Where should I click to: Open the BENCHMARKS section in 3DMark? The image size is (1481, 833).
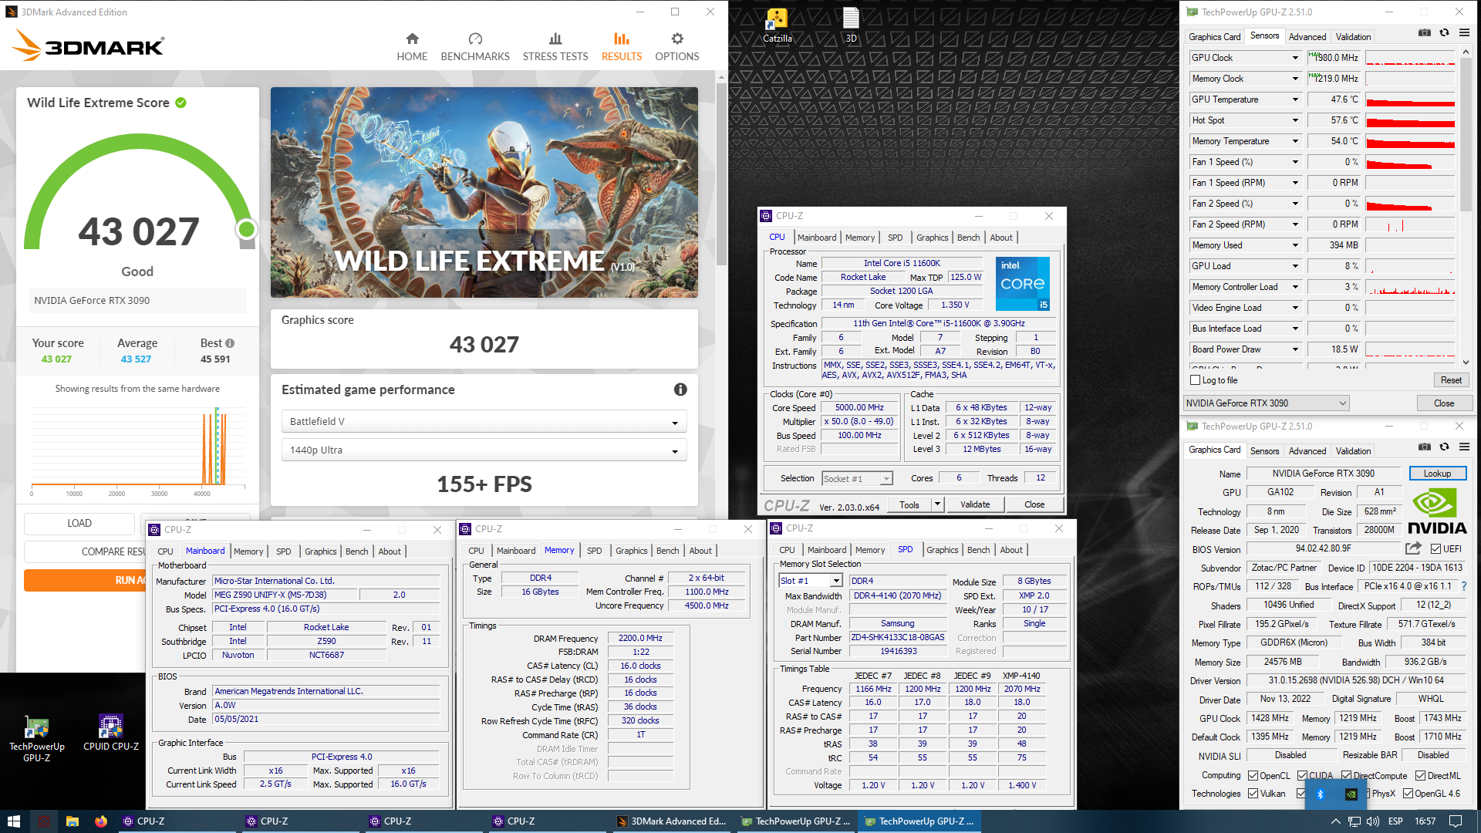475,47
